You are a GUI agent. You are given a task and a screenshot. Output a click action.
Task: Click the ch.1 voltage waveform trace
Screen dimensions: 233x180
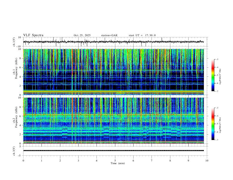(x=113, y=42)
